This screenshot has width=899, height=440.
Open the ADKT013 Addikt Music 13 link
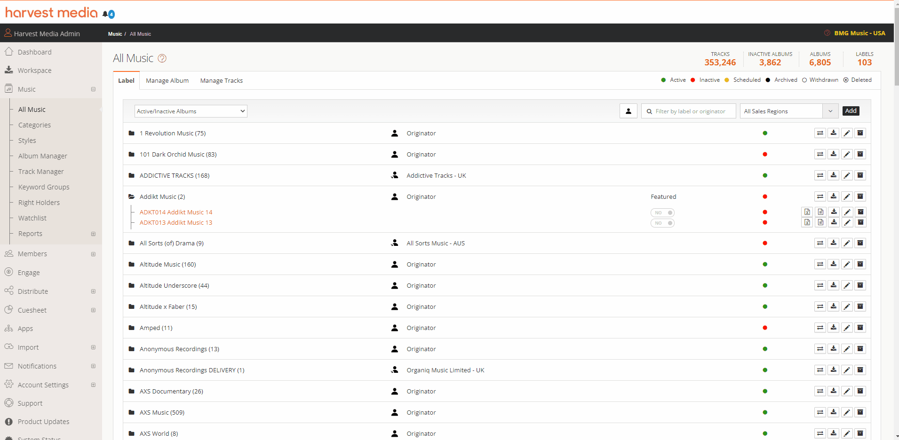[x=176, y=222]
